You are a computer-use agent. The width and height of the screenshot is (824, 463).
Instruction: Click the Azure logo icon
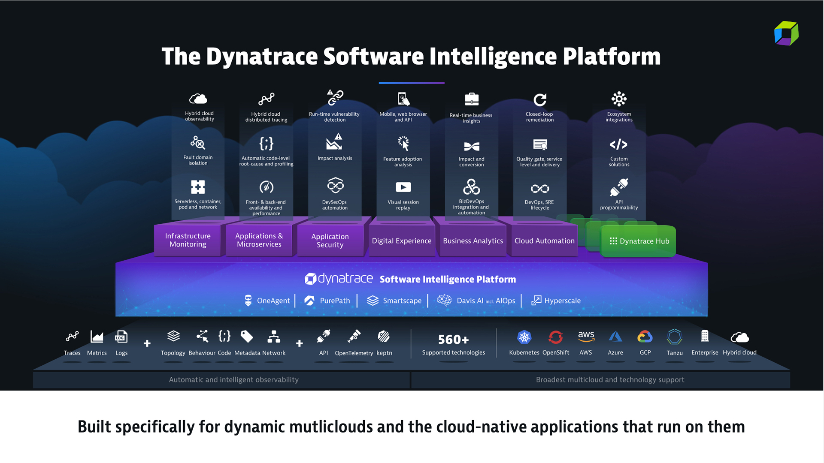click(x=615, y=337)
